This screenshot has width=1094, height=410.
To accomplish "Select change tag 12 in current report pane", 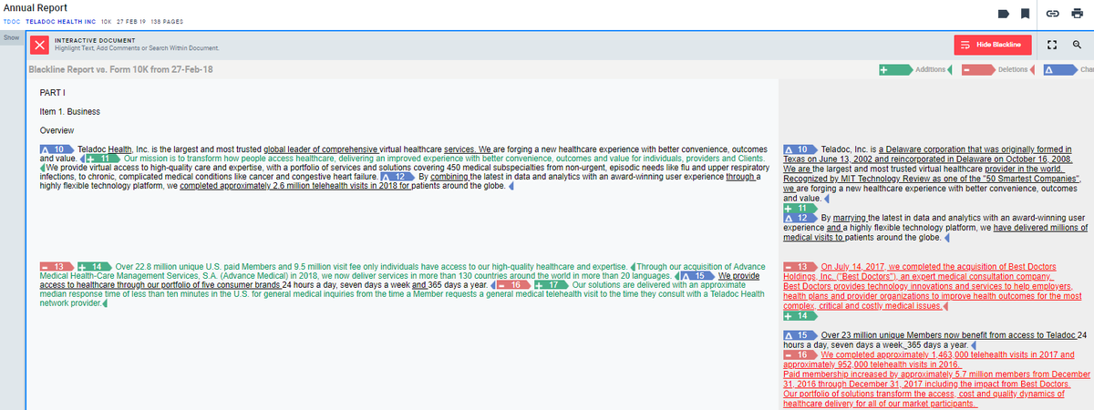I will point(397,177).
